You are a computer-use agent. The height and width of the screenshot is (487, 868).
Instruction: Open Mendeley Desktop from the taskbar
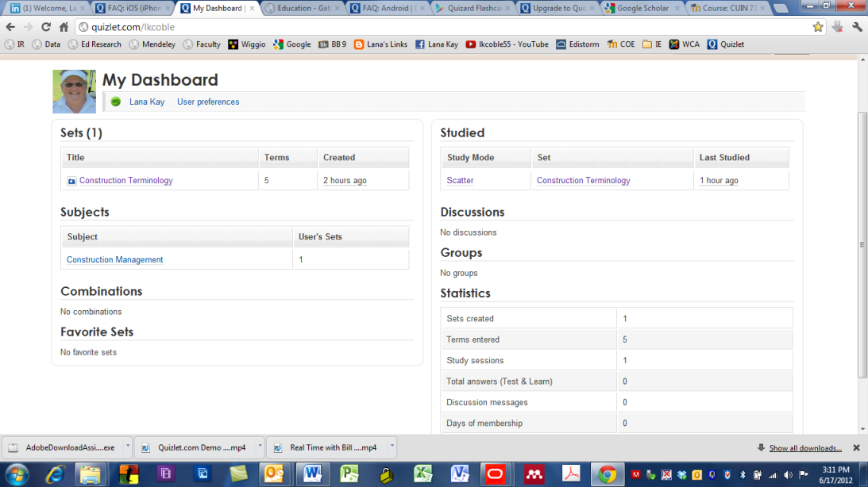click(x=534, y=474)
